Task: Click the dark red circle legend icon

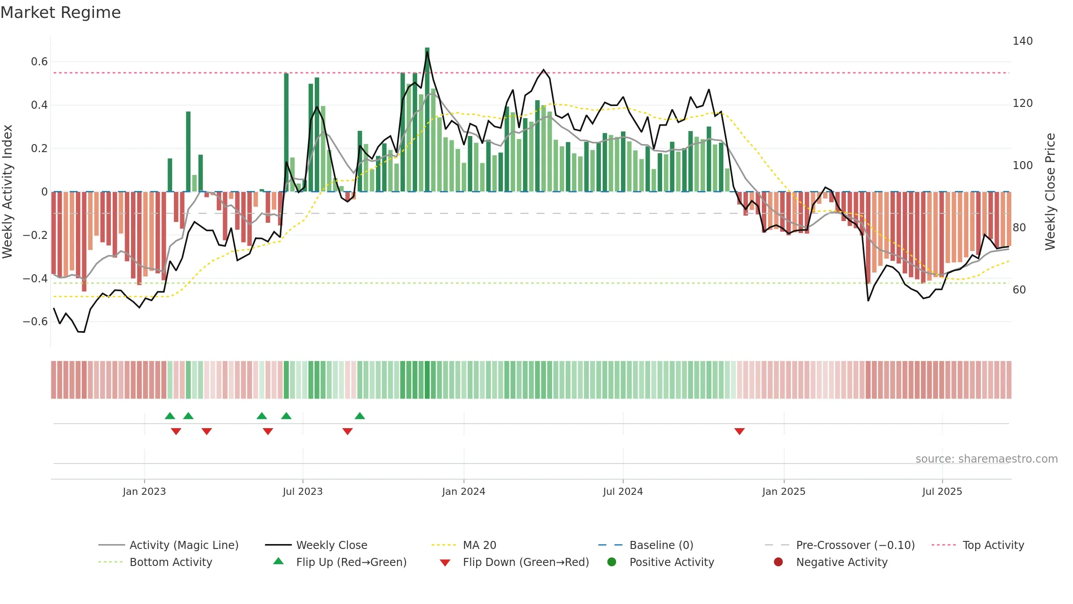Action: (778, 562)
